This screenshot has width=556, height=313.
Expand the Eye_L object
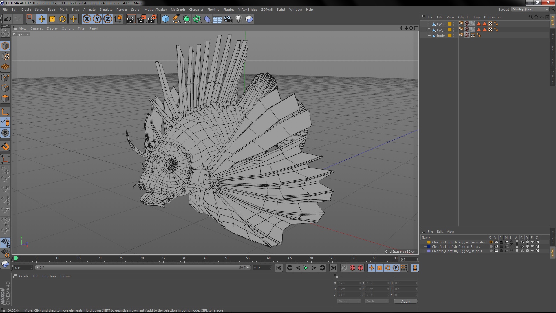click(x=429, y=30)
